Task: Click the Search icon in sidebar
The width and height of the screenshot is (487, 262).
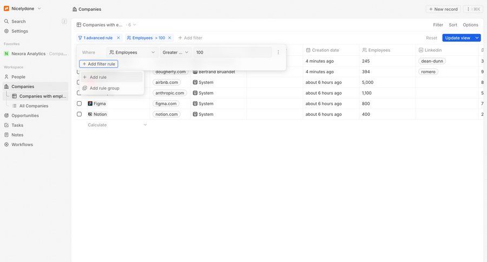Action: coord(6,22)
